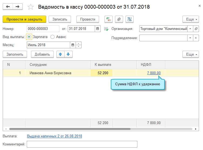Decrease month with stepper down arrow
This screenshot has width=203, height=150.
[79, 46]
